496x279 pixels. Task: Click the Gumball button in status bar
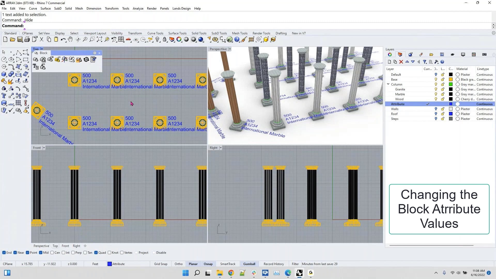click(249, 264)
